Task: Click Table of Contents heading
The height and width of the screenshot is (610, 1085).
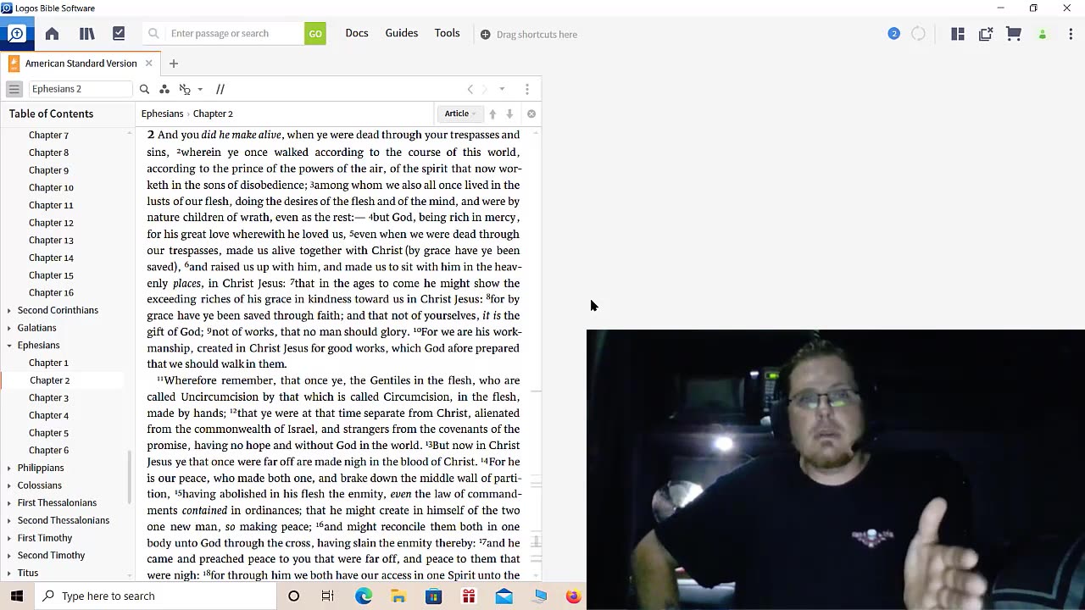Action: 51,114
